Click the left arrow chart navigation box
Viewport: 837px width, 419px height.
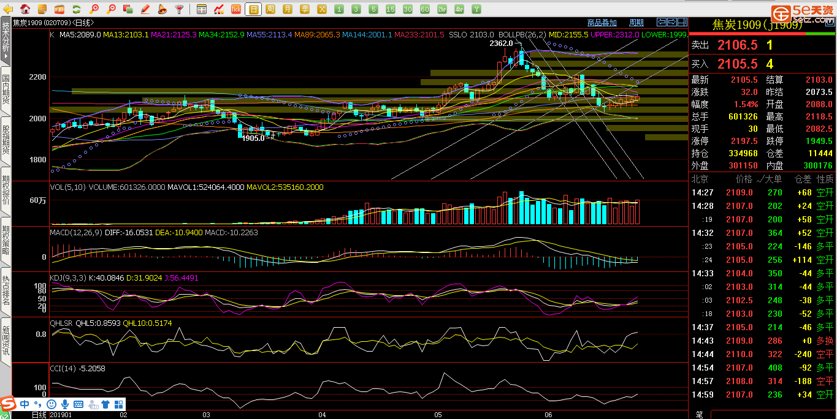(x=661, y=23)
